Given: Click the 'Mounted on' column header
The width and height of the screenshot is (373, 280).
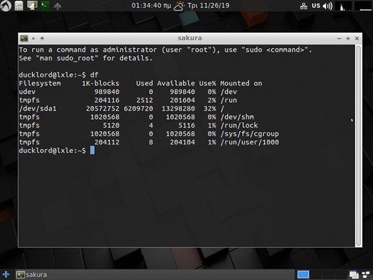Looking at the screenshot, I should pos(241,83).
